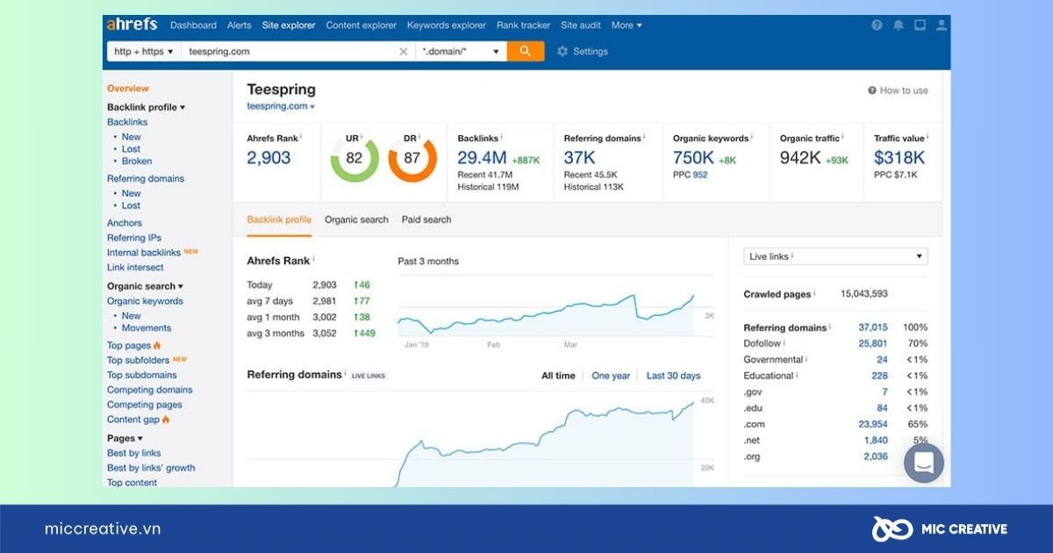Open Content gap in the sidebar
Image resolution: width=1053 pixels, height=553 pixels.
point(133,420)
